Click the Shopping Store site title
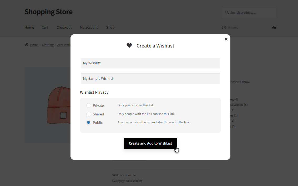298x186 pixels. point(48,12)
